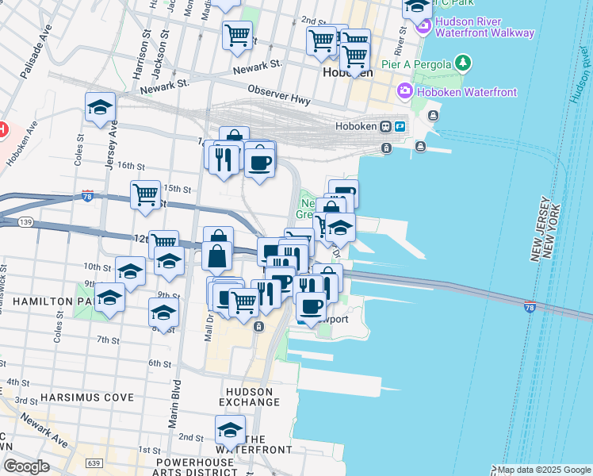Click the Pier A Pergola label

coord(416,64)
